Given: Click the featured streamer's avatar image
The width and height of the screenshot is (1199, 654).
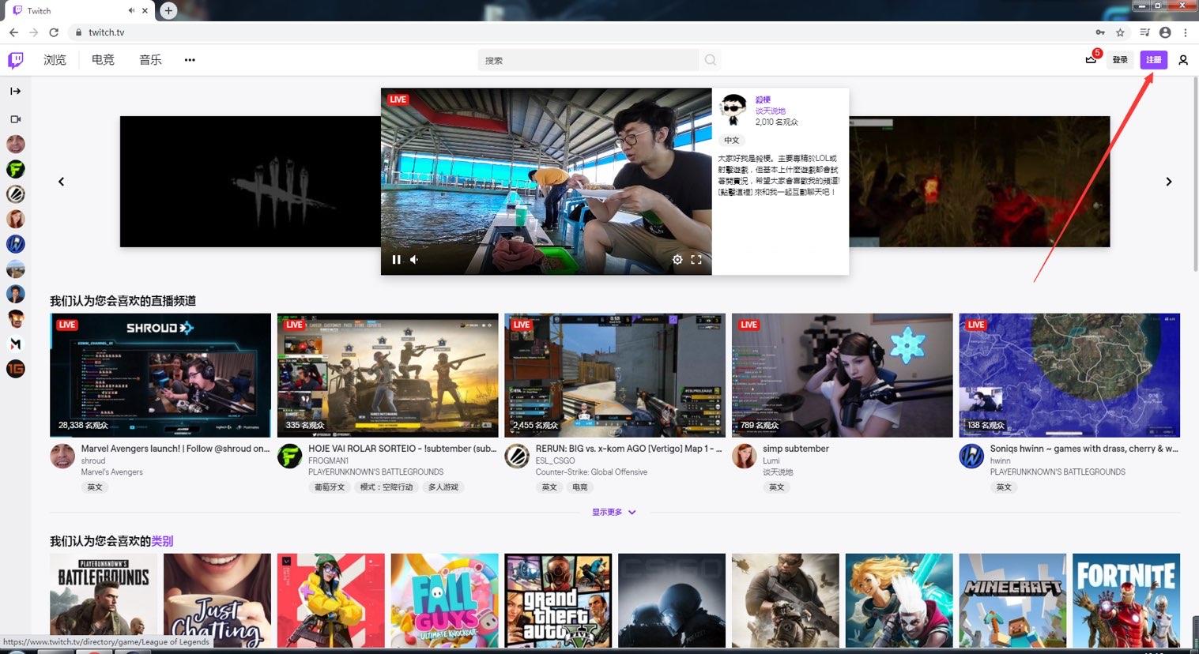Looking at the screenshot, I should pyautogui.click(x=733, y=110).
